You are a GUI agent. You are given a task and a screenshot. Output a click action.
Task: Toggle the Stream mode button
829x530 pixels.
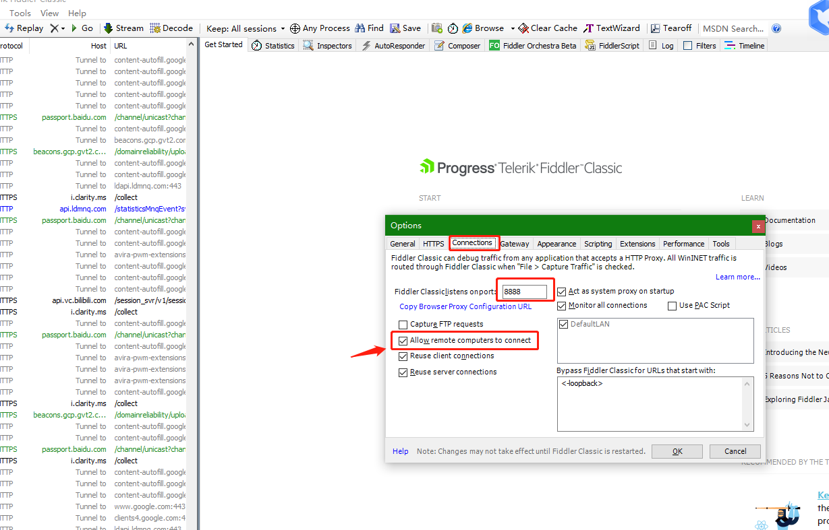(123, 28)
